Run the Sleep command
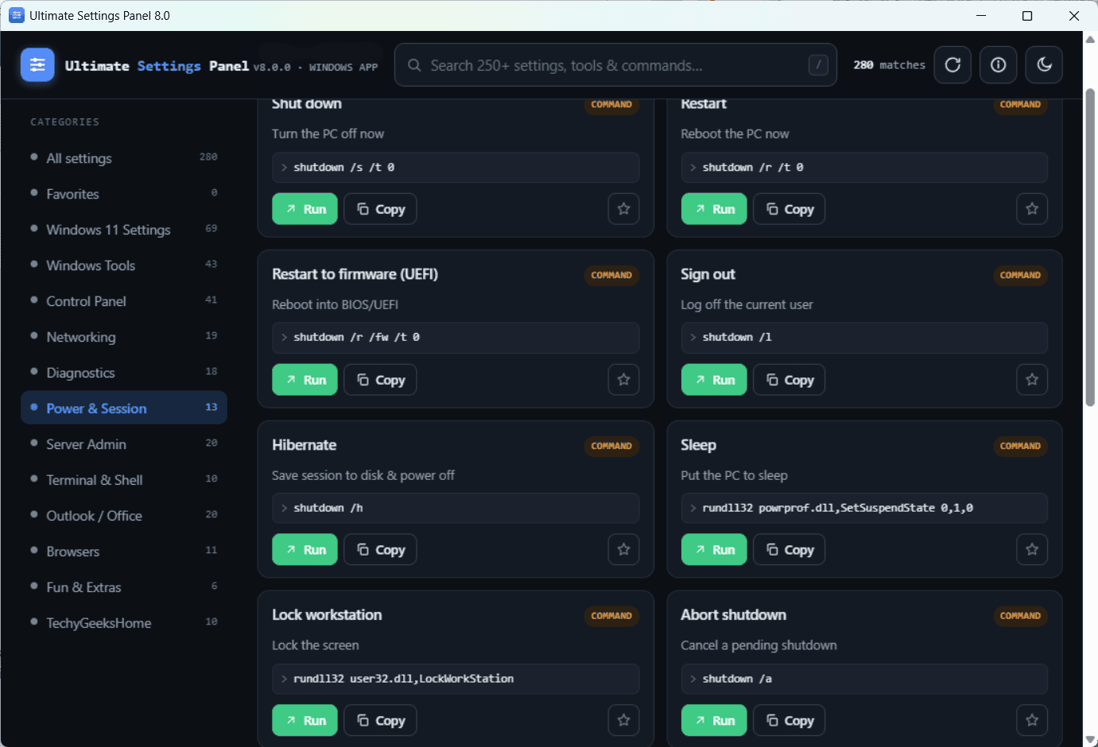Image resolution: width=1098 pixels, height=747 pixels. (x=714, y=550)
